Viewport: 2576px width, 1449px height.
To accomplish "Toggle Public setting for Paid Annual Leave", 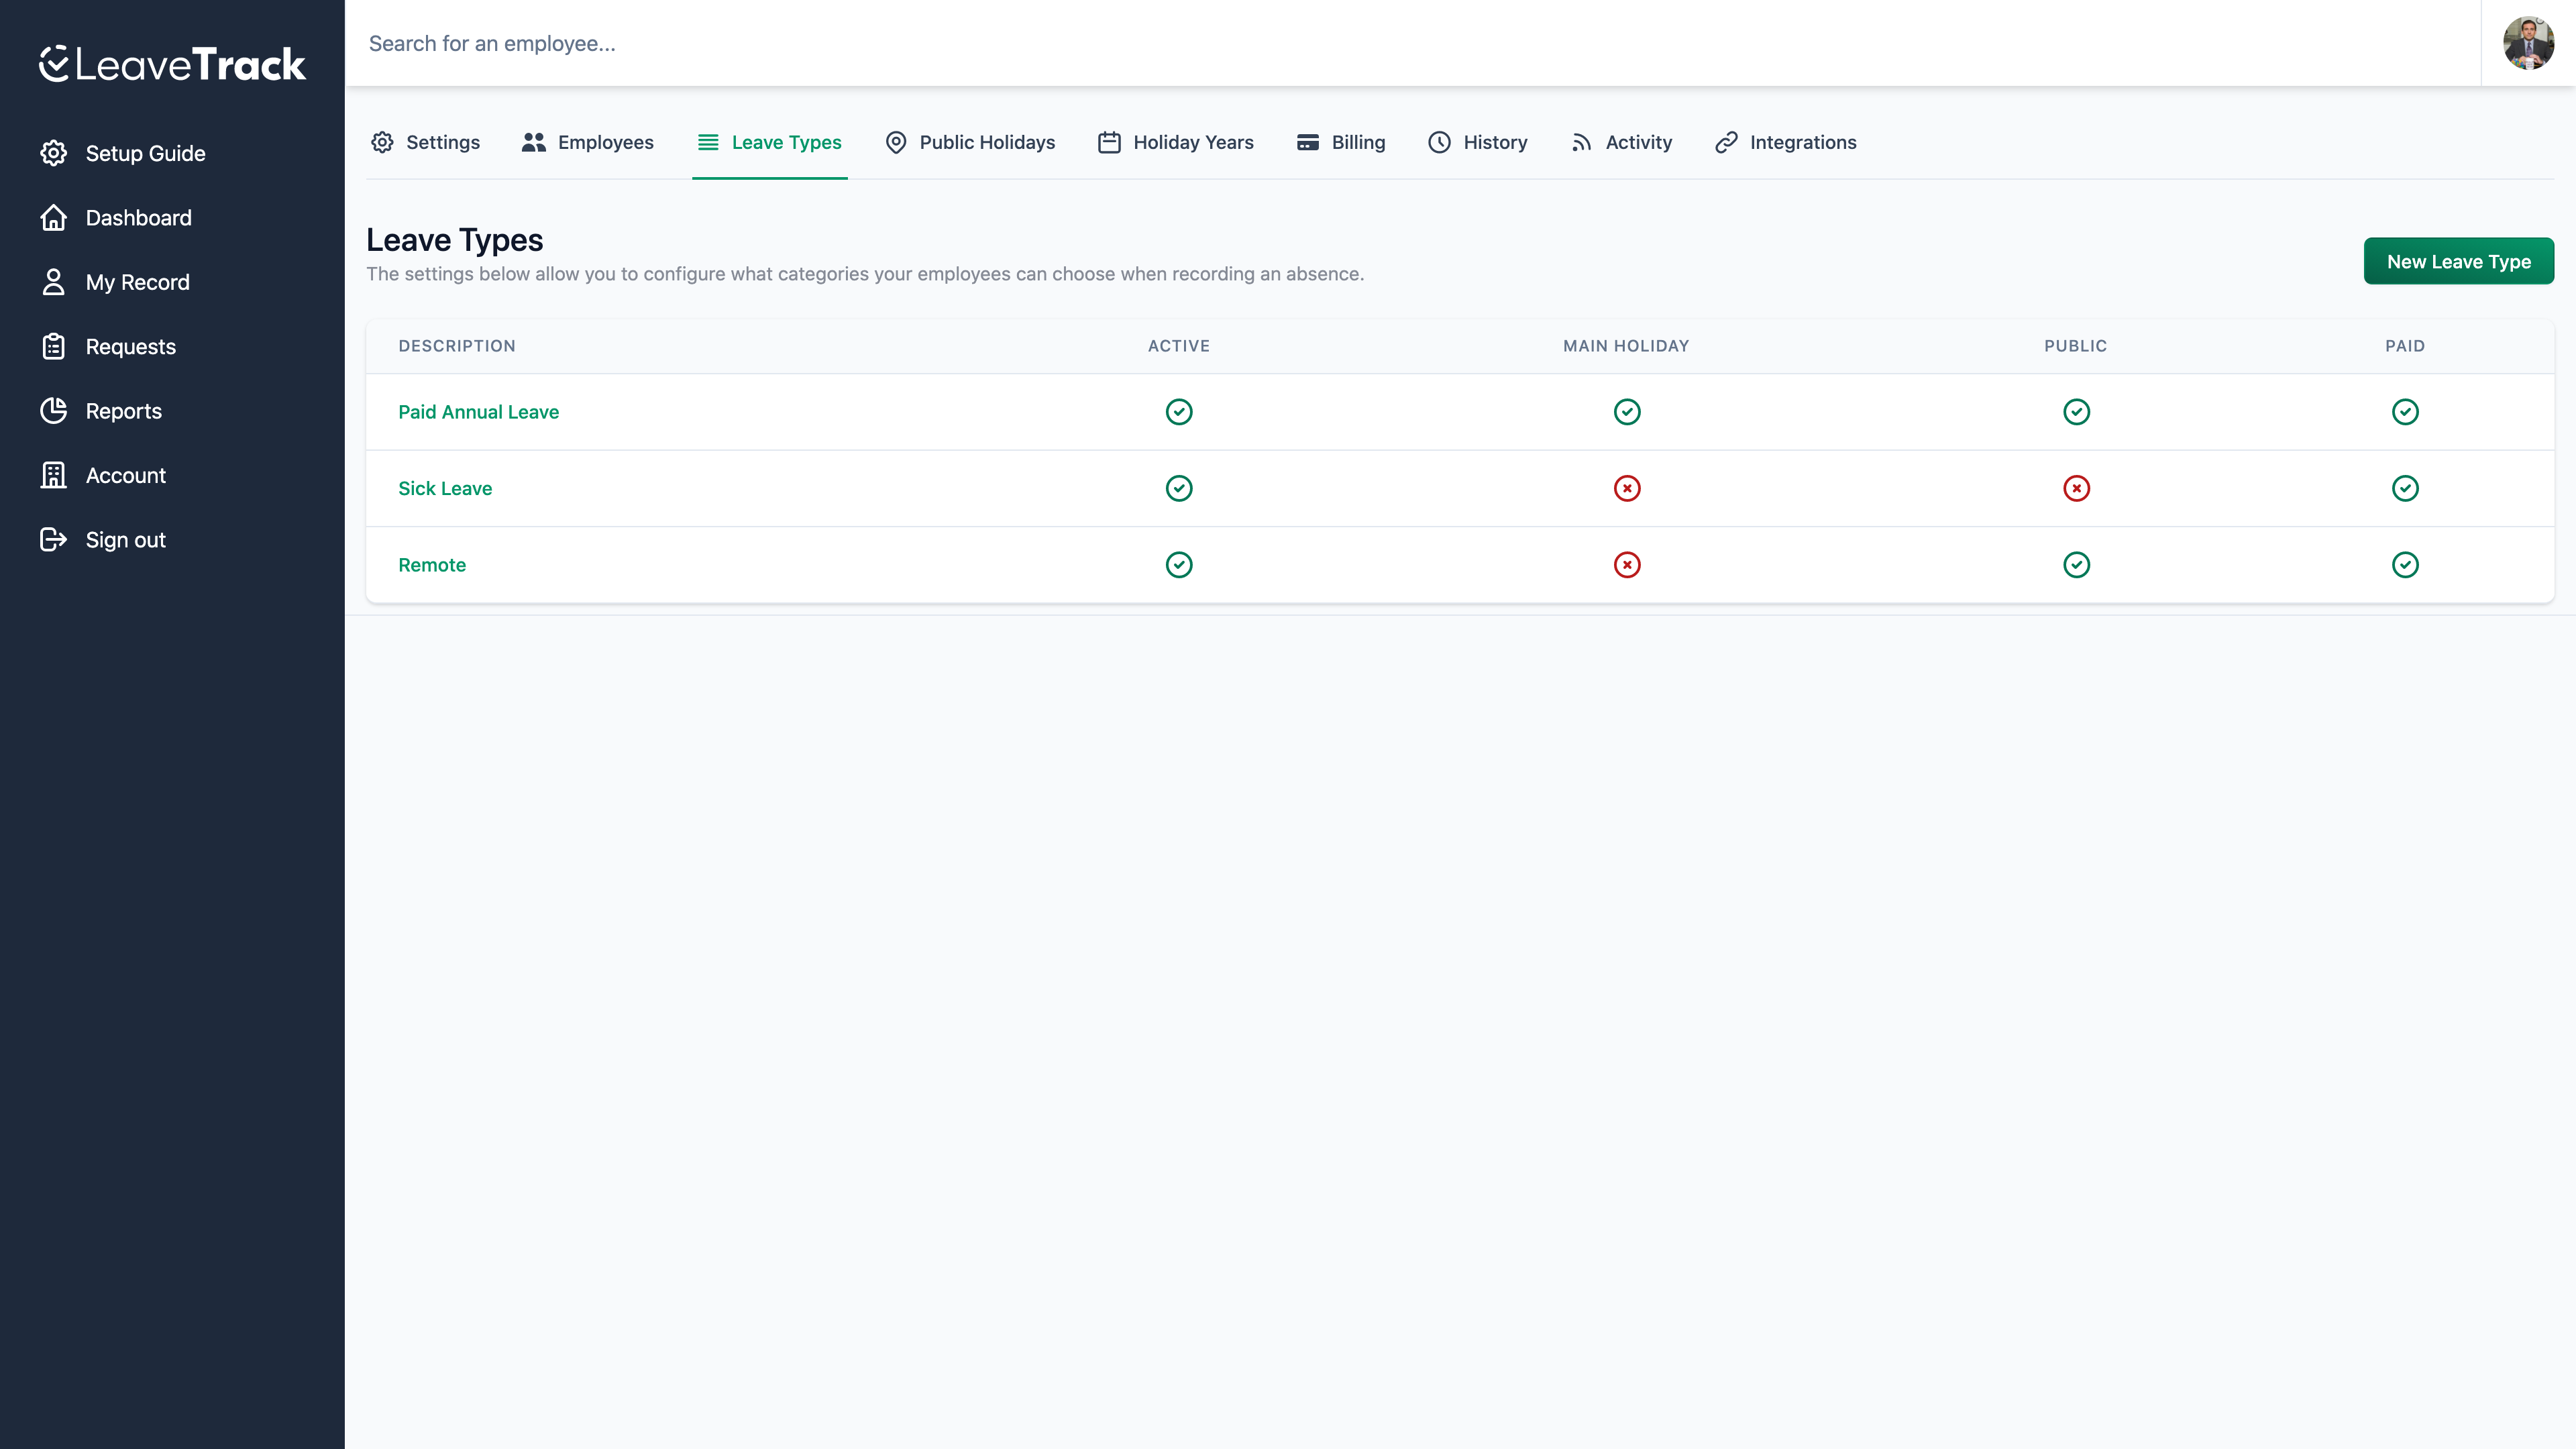I will pos(2076,411).
